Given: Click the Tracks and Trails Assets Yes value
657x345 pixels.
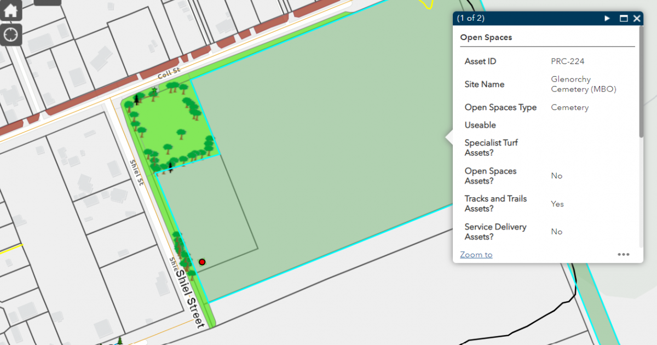Looking at the screenshot, I should (557, 204).
